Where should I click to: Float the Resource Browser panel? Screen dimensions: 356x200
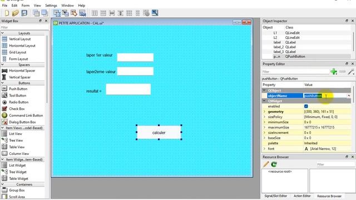point(347,157)
